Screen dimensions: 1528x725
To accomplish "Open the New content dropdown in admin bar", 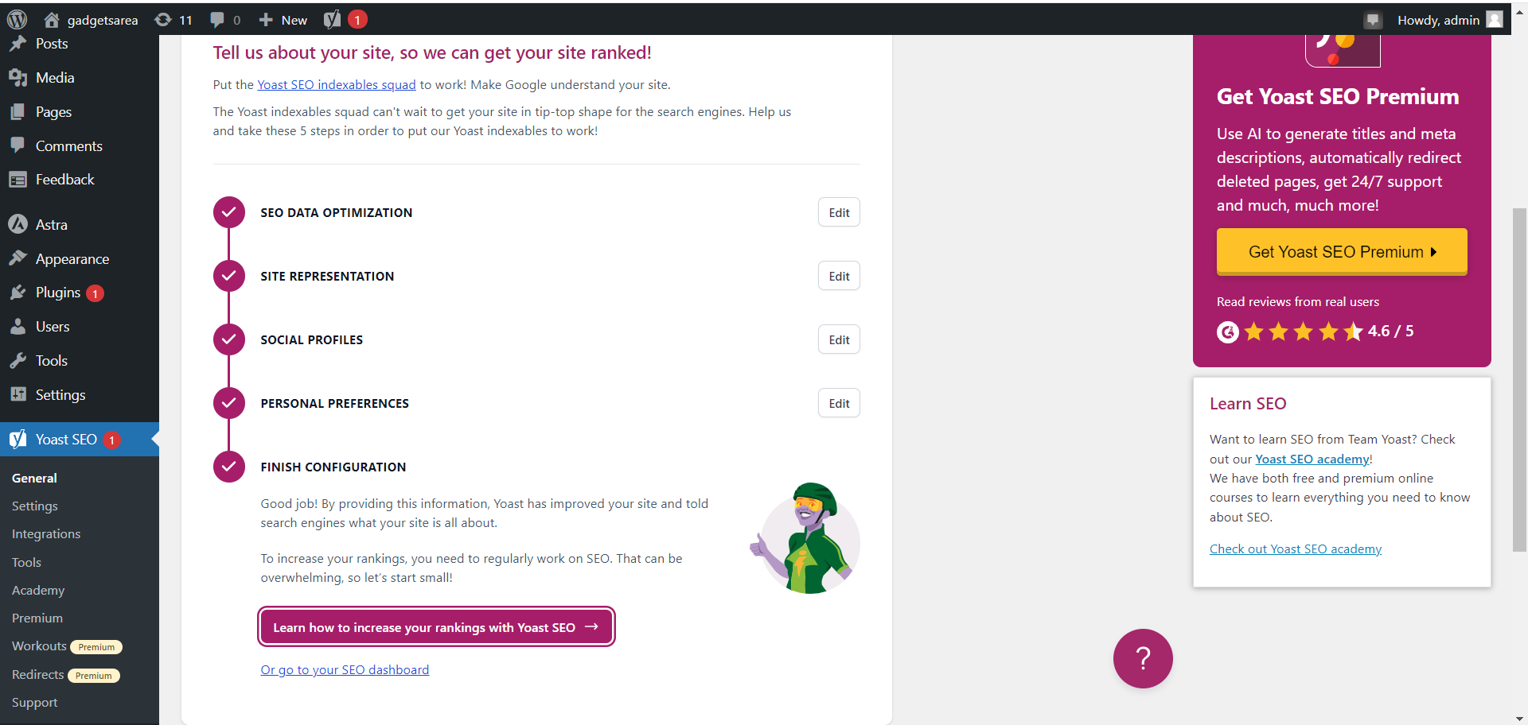I will pos(283,20).
